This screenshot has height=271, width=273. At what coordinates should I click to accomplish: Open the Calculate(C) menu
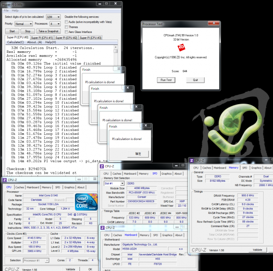click(15, 42)
